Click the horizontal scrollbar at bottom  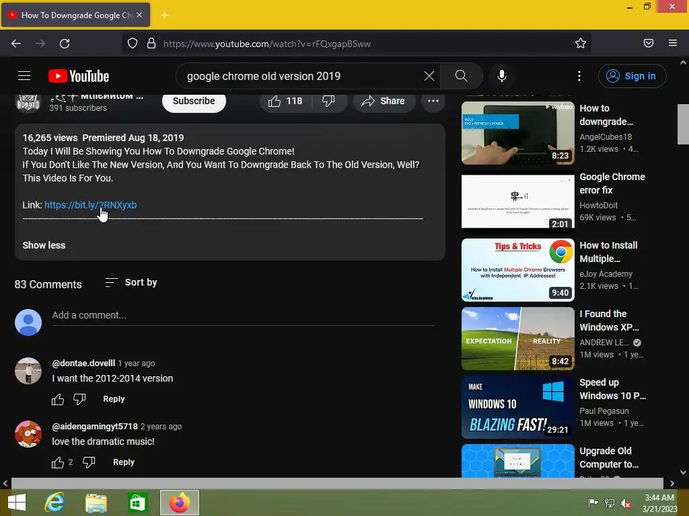(337, 483)
